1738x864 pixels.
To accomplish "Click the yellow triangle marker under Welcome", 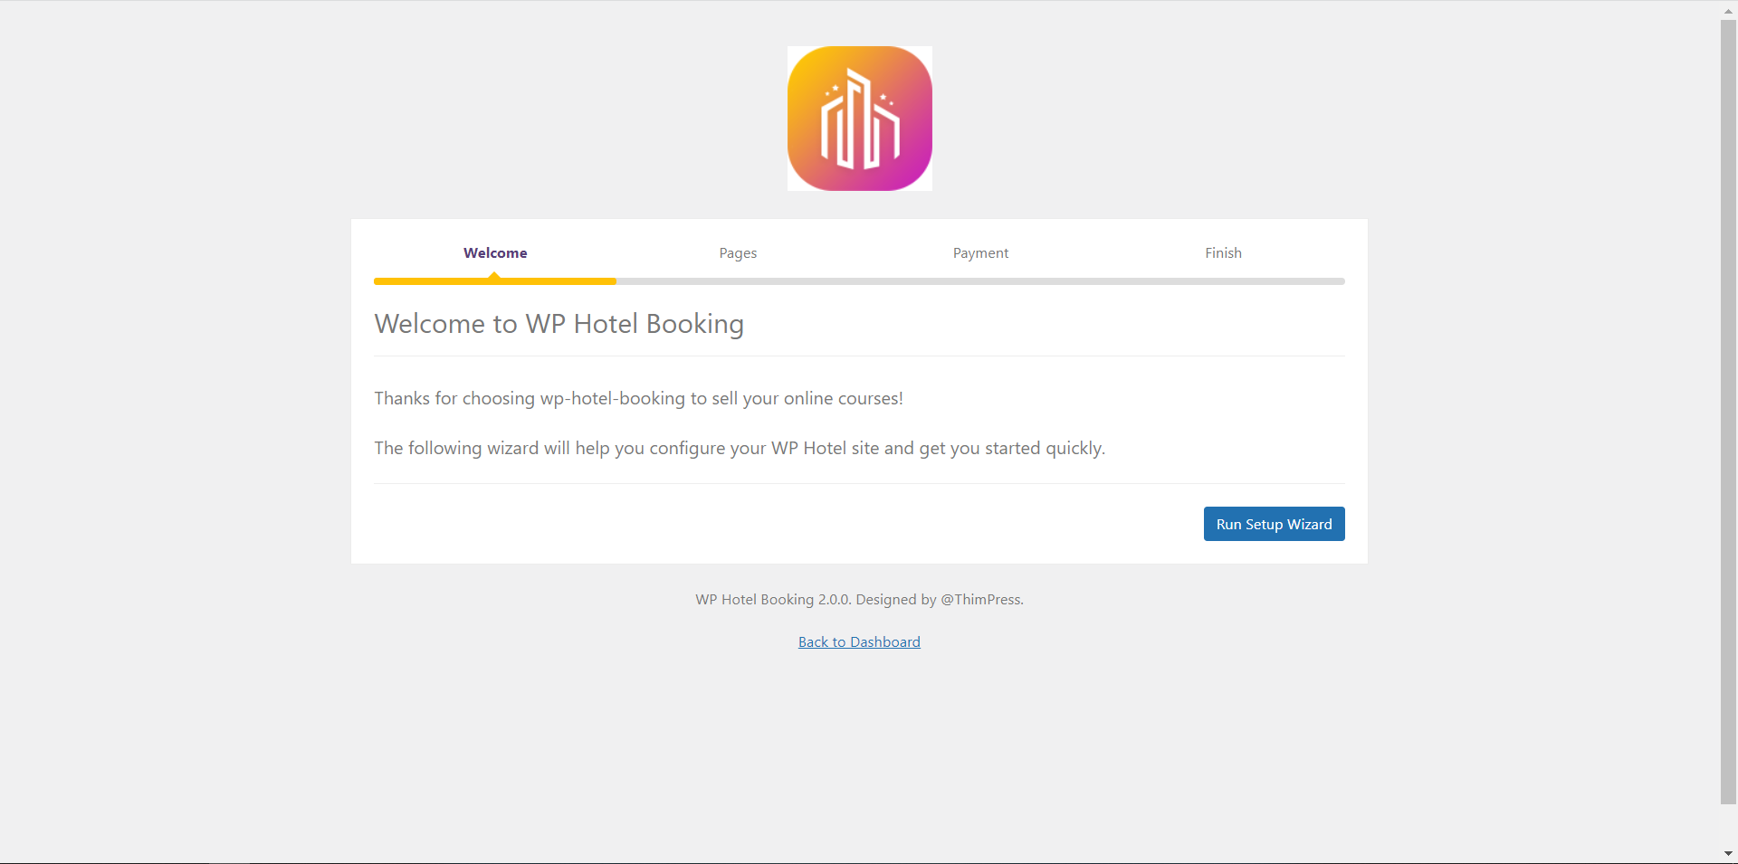I will click(x=494, y=275).
